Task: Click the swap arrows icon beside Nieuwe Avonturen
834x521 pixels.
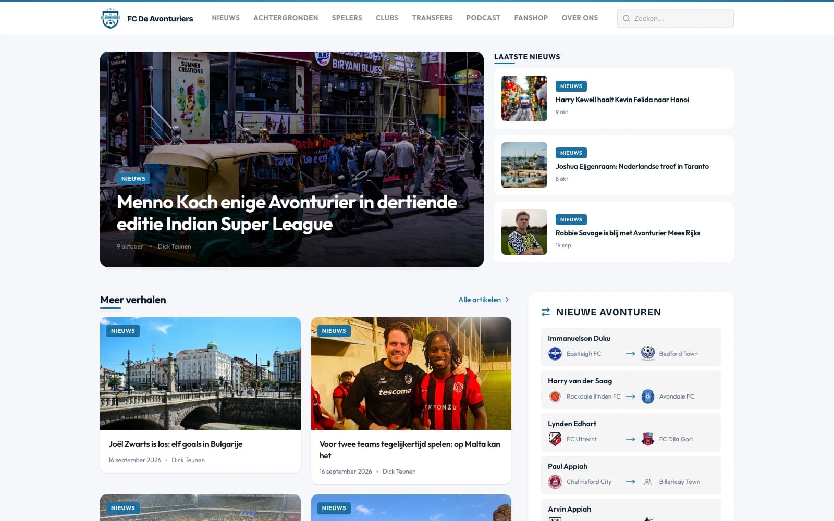Action: [x=546, y=312]
